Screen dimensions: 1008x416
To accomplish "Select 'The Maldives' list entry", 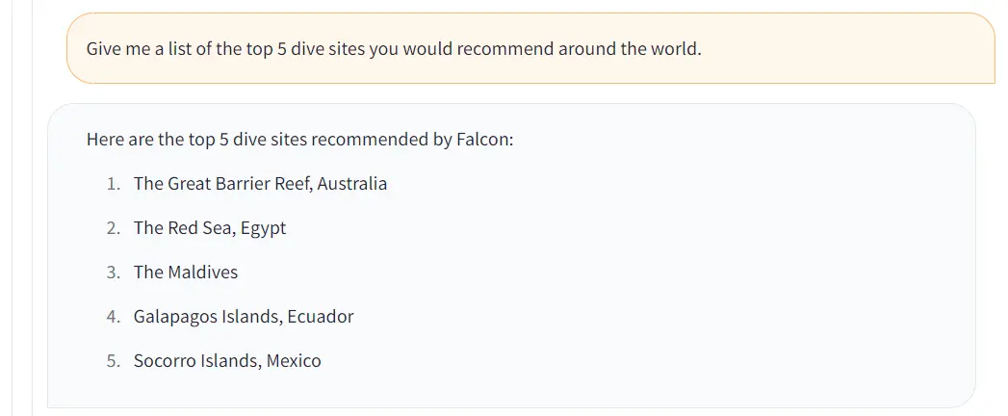I will click(186, 272).
